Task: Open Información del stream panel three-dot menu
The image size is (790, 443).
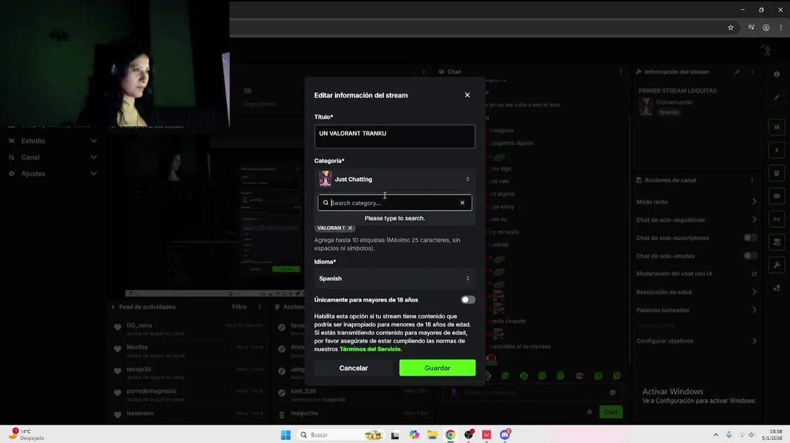Action: (752, 72)
